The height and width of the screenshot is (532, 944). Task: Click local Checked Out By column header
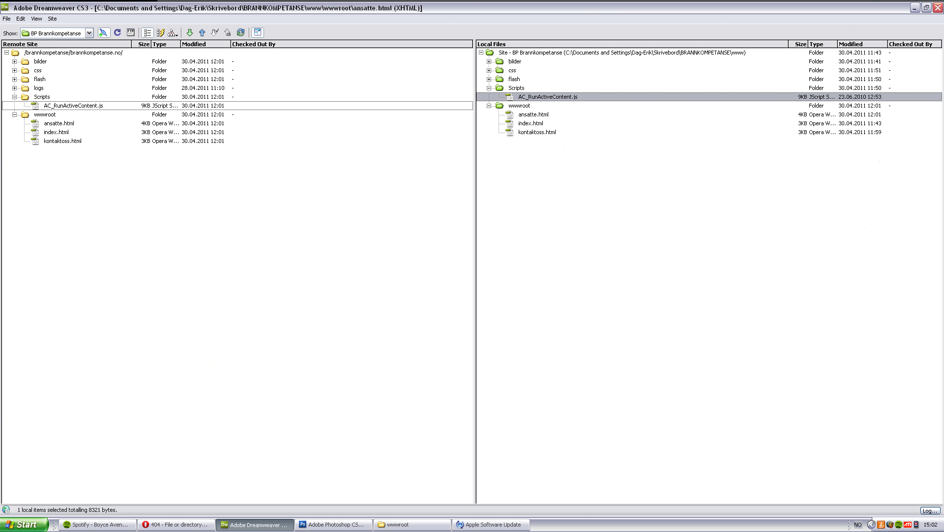914,44
